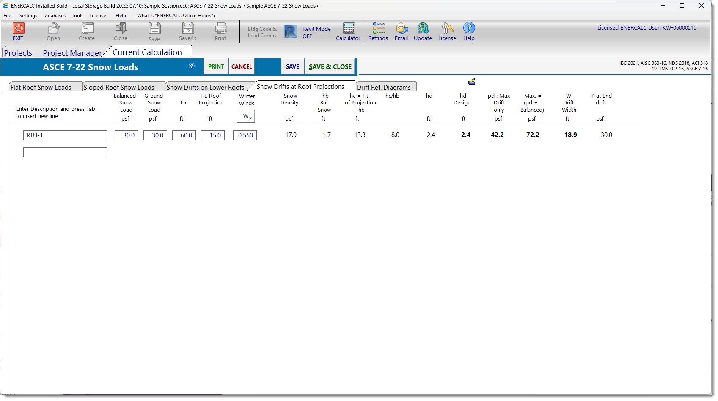Click Drift Width value 18.9
The width and height of the screenshot is (718, 401).
click(570, 135)
